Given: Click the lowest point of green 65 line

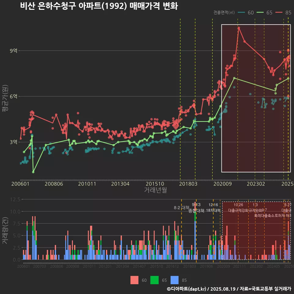Looking at the screenshot, I should pos(33,172).
